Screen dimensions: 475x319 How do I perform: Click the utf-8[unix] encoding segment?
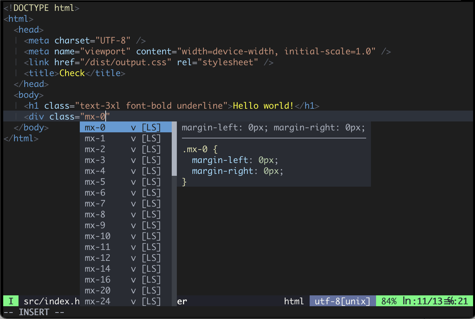click(343, 301)
